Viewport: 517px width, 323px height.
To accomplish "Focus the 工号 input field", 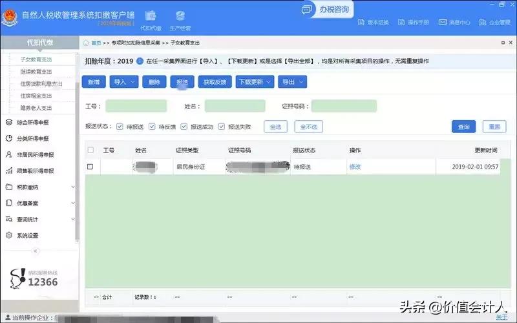I will [136, 106].
